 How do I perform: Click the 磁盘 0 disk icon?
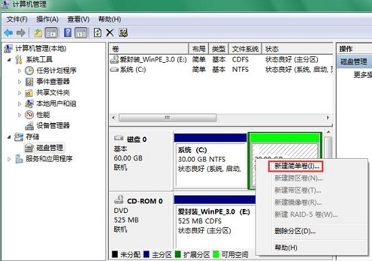[x=118, y=138]
